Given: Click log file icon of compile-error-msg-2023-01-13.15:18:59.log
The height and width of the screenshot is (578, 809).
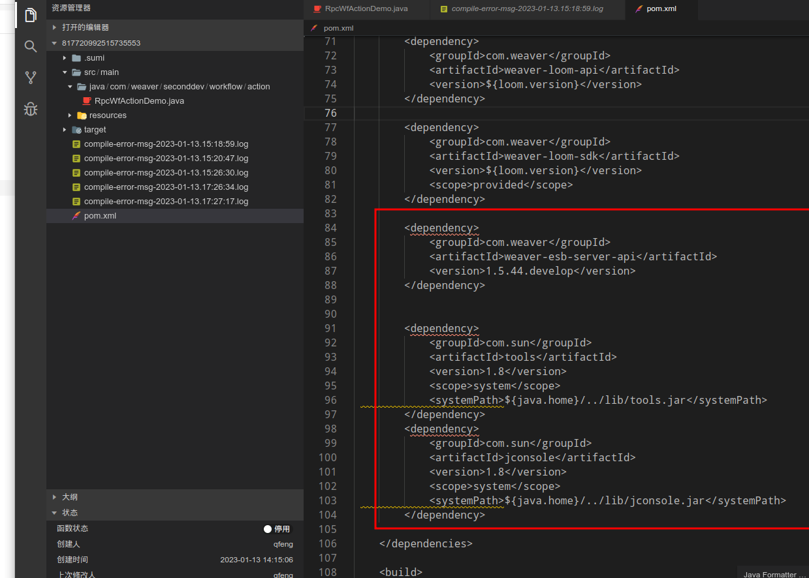Looking at the screenshot, I should (x=76, y=144).
